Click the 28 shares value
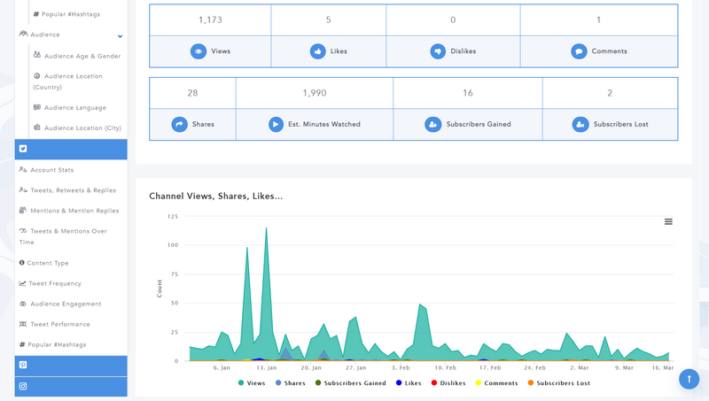This screenshot has height=401, width=709. [x=192, y=93]
